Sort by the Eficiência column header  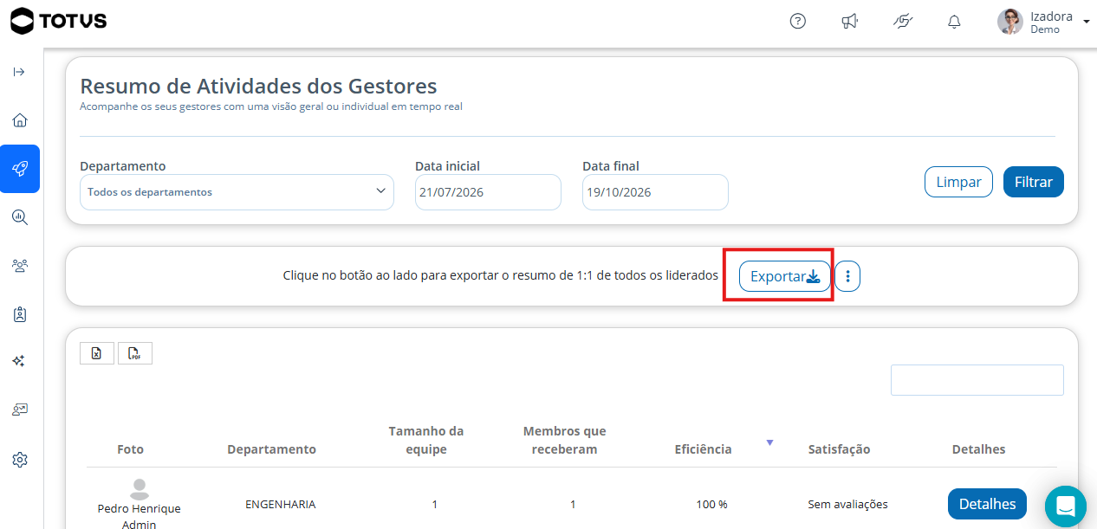click(704, 449)
